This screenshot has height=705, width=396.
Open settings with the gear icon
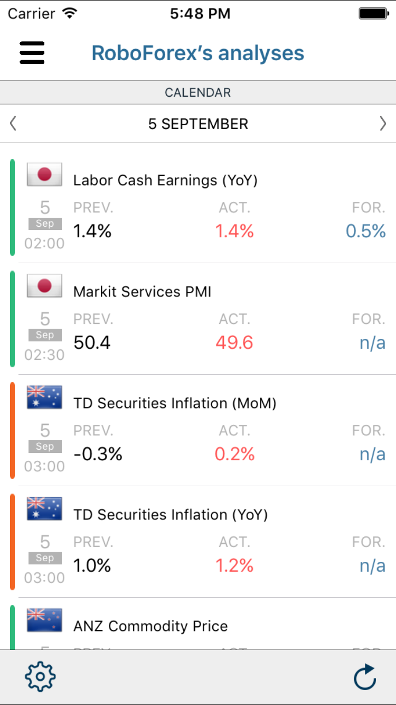(40, 676)
